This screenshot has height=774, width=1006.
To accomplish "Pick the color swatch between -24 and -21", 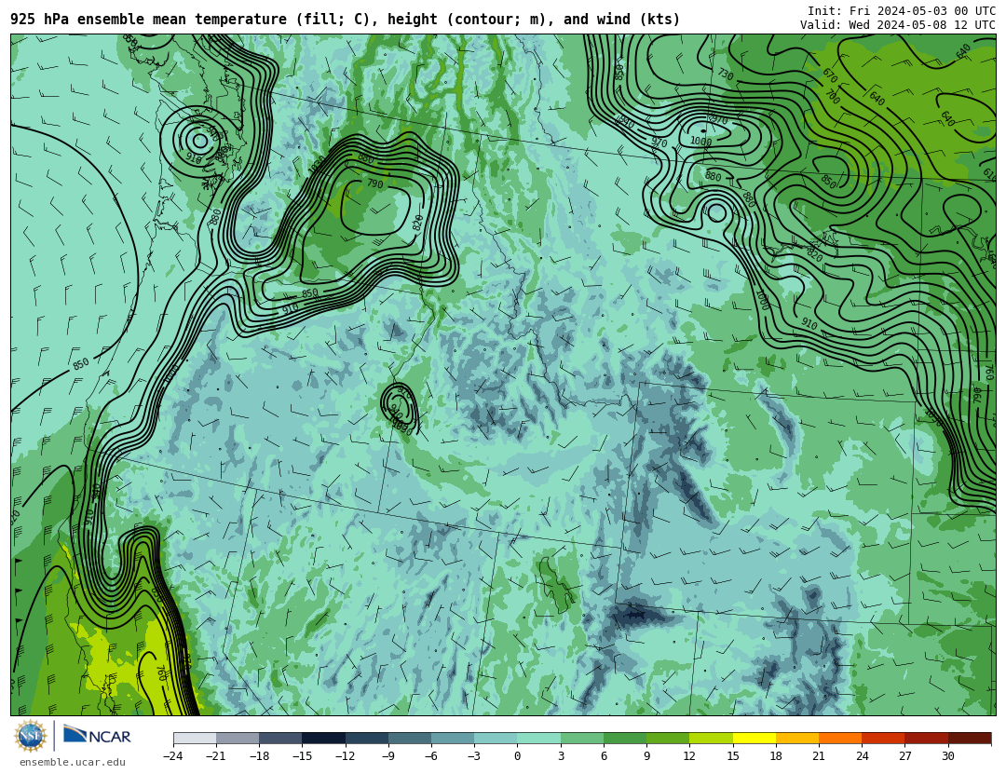I will coord(195,738).
